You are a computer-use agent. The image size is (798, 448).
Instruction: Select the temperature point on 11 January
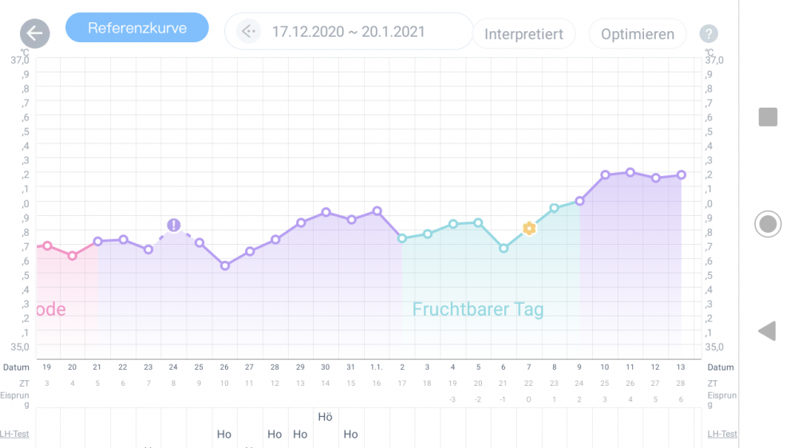click(630, 172)
